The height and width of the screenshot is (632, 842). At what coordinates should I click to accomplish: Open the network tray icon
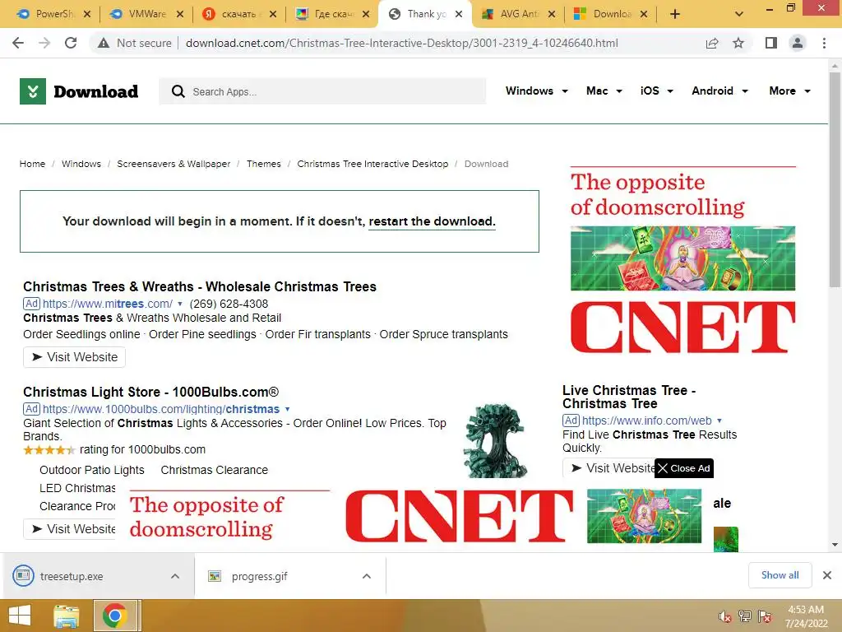coord(745,616)
